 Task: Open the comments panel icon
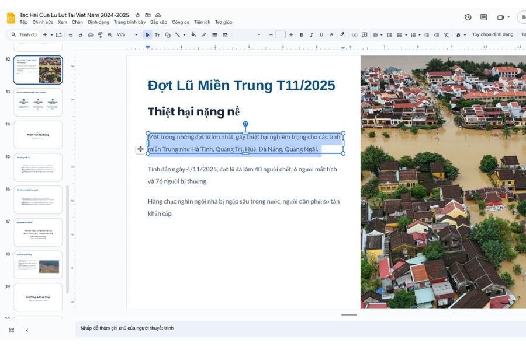pyautogui.click(x=483, y=17)
